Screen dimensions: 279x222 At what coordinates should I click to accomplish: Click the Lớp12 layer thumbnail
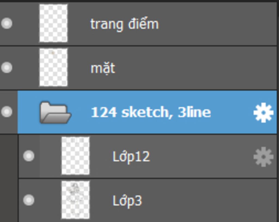click(75, 156)
